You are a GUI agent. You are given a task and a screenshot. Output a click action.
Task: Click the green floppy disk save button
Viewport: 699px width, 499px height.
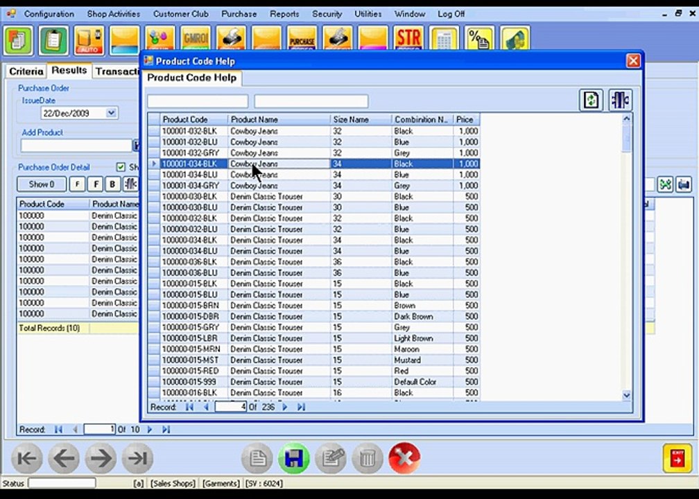click(294, 458)
